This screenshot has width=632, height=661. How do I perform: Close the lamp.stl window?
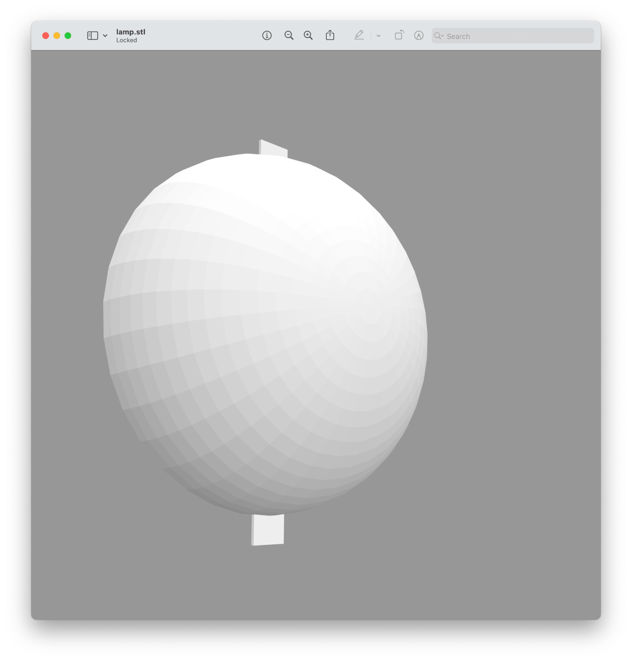click(x=45, y=36)
